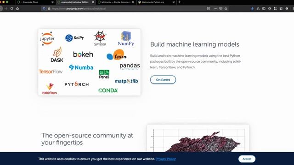Screen dimensions: 294x165
Task: Click the cookie notice message text
Action: (x=96, y=159)
